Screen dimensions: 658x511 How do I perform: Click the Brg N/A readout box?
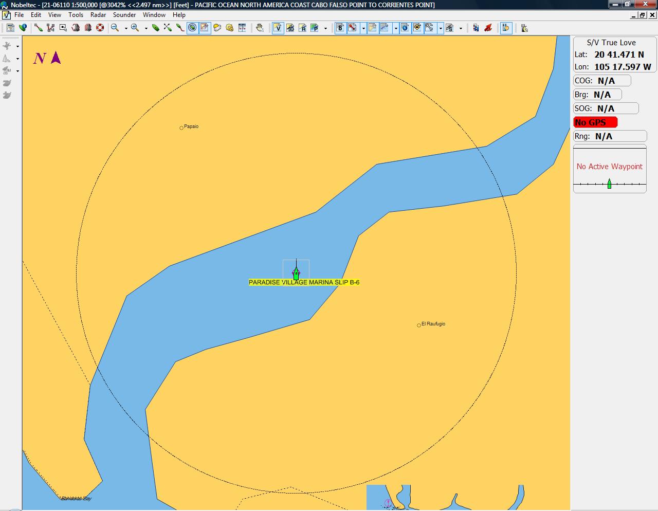tap(597, 95)
